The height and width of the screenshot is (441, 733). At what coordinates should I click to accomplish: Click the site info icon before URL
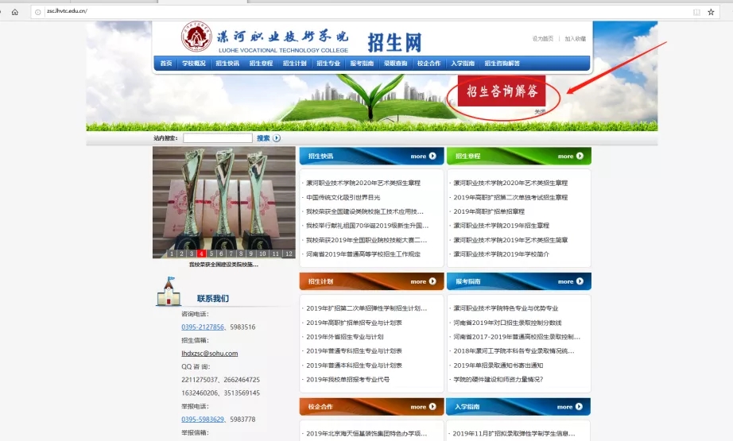pos(37,12)
